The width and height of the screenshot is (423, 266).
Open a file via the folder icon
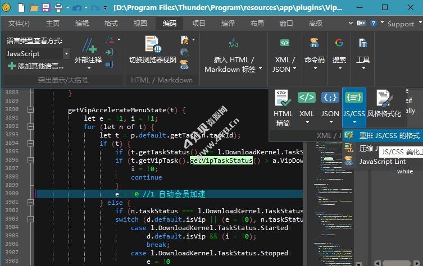[x=34, y=7]
